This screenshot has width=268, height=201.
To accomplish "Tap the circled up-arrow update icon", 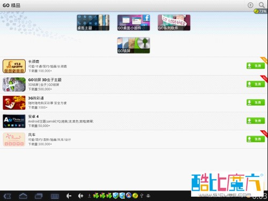I will point(250,5).
